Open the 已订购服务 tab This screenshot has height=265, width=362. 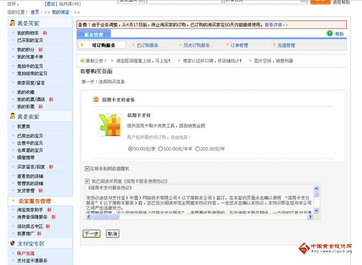click(147, 45)
